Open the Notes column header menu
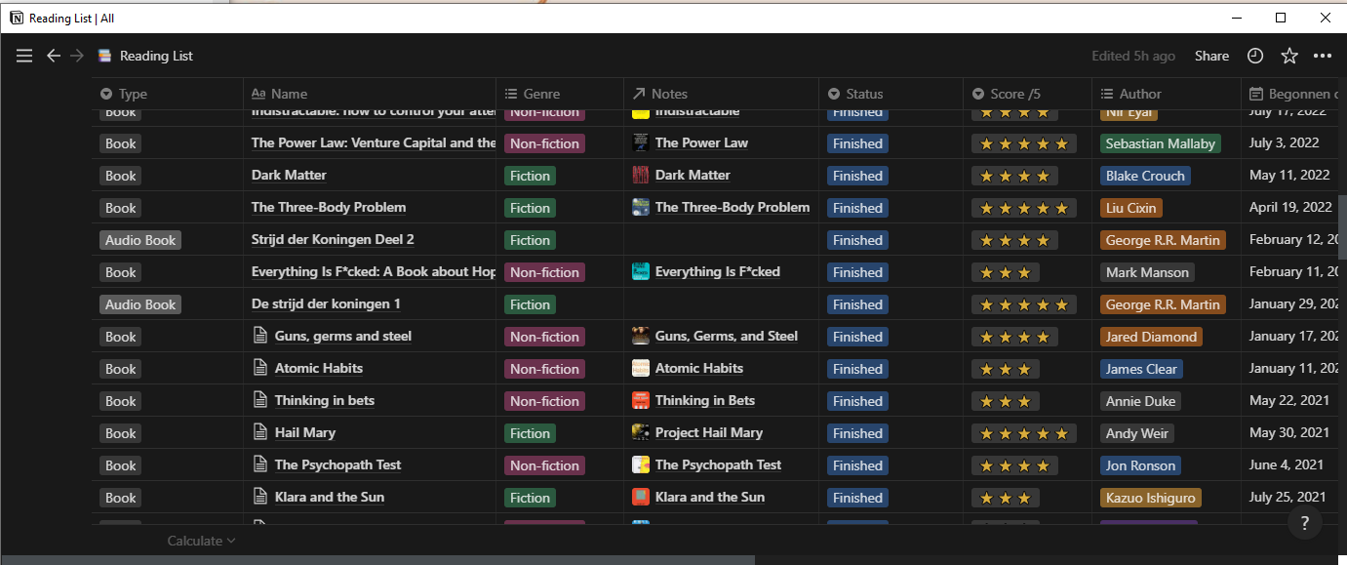This screenshot has height=565, width=1347. 722,94
